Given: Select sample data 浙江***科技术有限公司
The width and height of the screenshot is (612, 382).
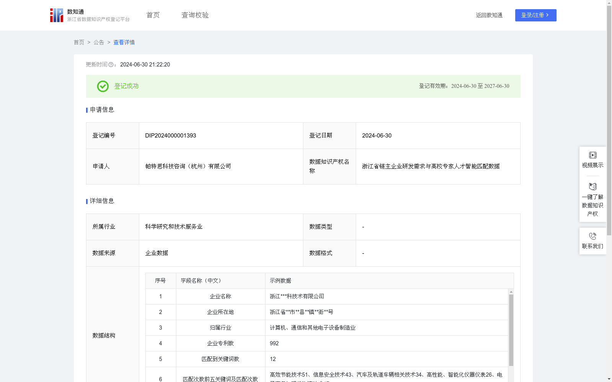Looking at the screenshot, I should click(297, 296).
